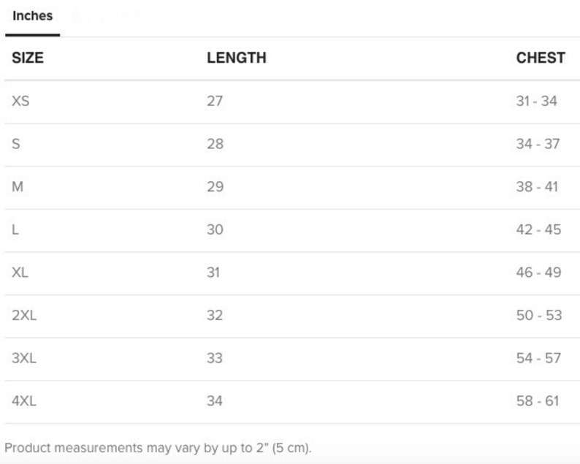Select the M size row label
This screenshot has width=580, height=464.
(x=18, y=187)
